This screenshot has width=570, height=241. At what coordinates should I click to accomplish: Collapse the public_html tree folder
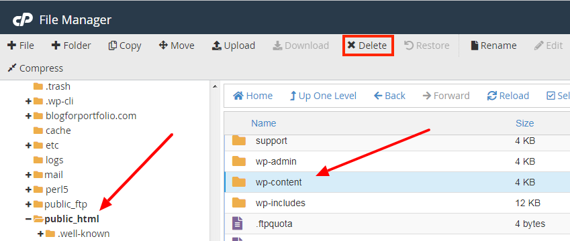click(28, 220)
